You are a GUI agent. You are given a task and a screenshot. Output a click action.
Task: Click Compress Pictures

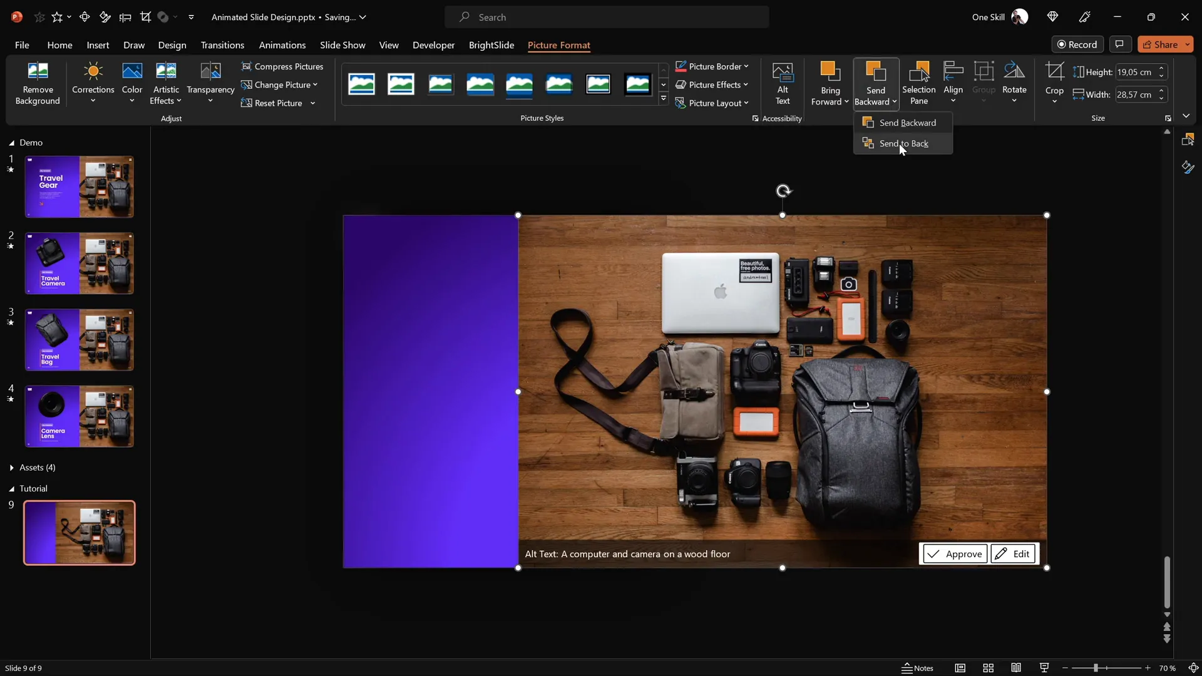[282, 66]
